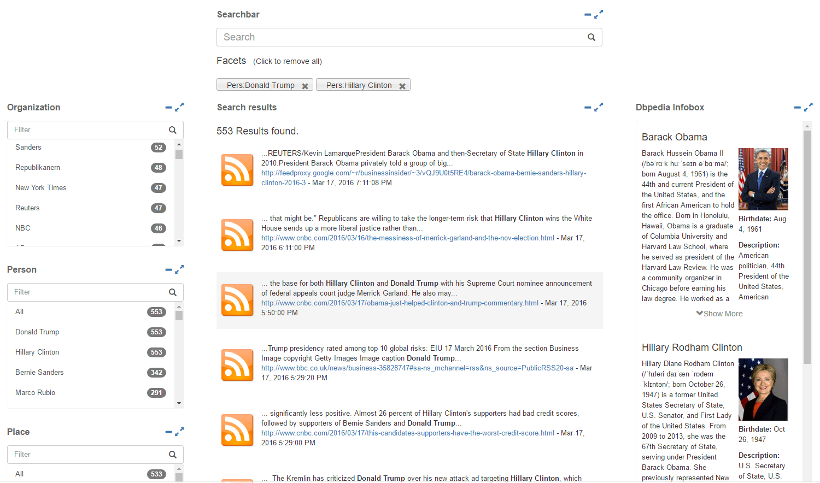Click Show More under Barack Obama
The image size is (820, 483).
tap(719, 314)
